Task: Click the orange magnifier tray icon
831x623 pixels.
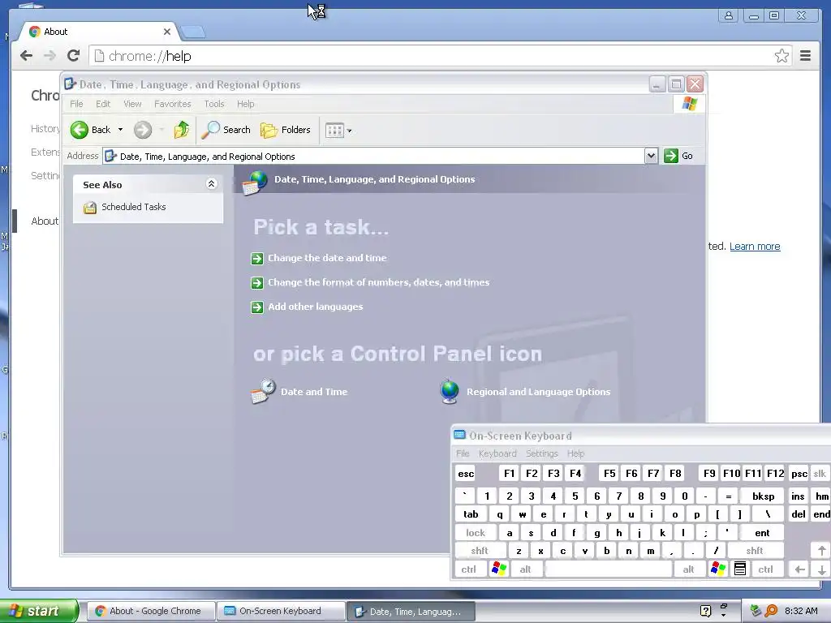Action: click(x=771, y=611)
